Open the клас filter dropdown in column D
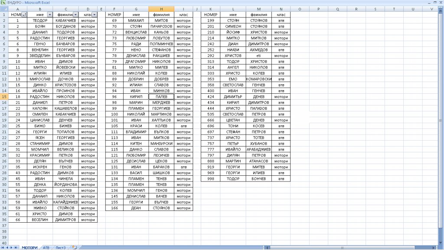Image resolution: width=444 pixels, height=250 pixels. [95, 15]
